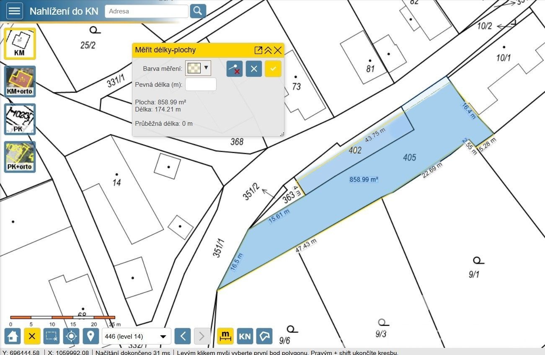Go back to previous map view
This screenshot has height=355, width=545.
[182, 336]
